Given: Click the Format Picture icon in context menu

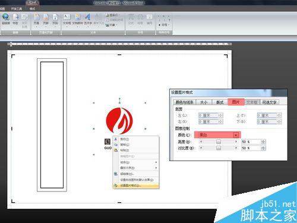Looking at the screenshot, I should [116, 186].
